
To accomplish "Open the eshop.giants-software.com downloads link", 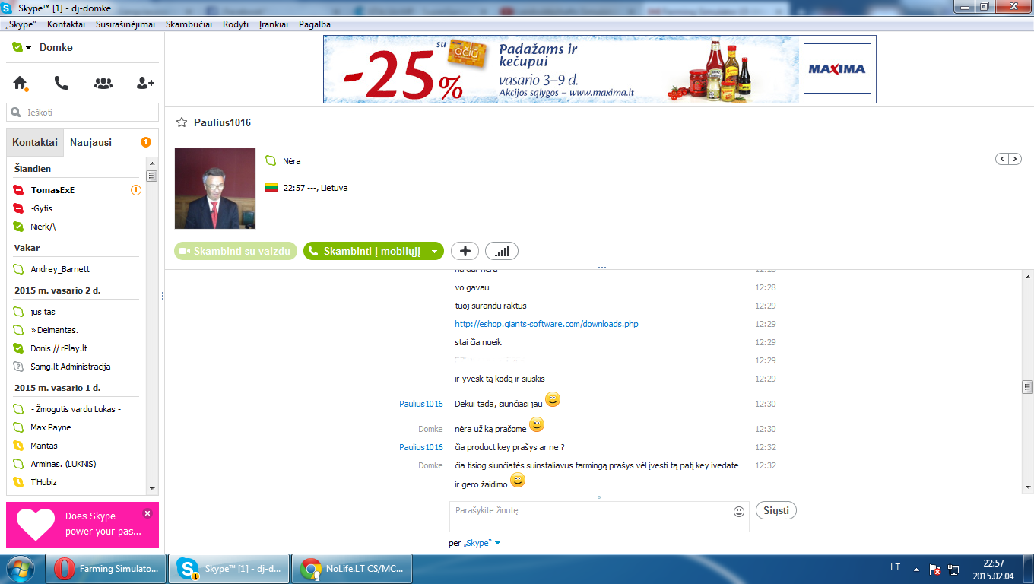I will [x=547, y=324].
